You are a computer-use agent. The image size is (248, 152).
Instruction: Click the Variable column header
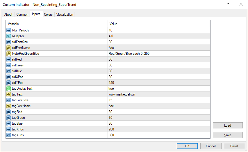57,24
